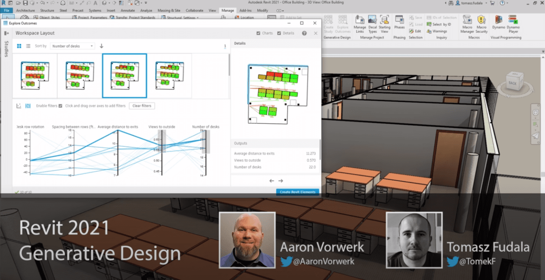Launch Macro Manager
545x280 pixels.
[467, 24]
